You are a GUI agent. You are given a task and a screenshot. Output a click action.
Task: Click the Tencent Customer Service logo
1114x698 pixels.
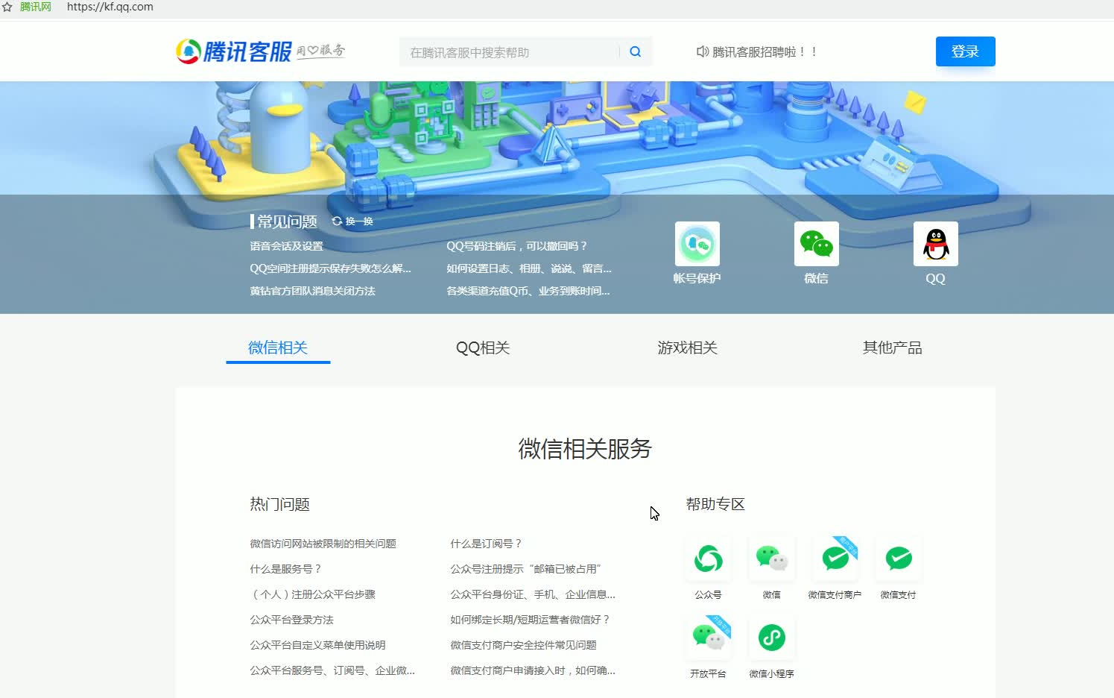coord(260,51)
